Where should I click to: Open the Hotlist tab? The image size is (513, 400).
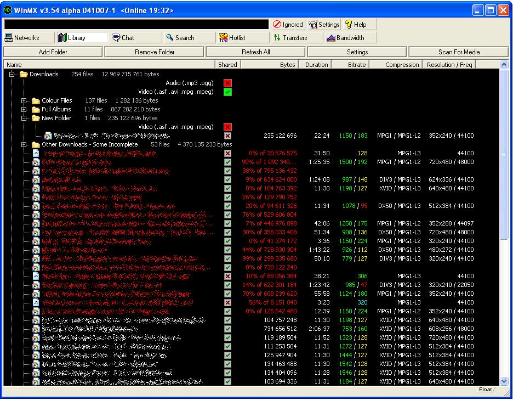pyautogui.click(x=243, y=38)
